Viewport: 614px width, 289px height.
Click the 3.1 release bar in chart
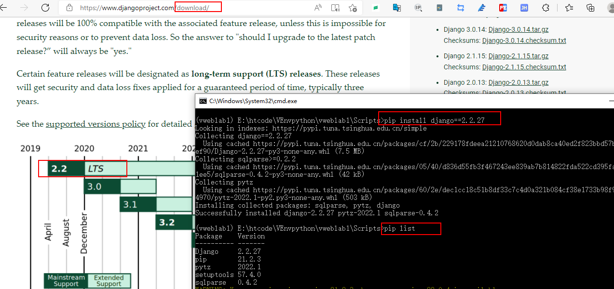click(156, 204)
